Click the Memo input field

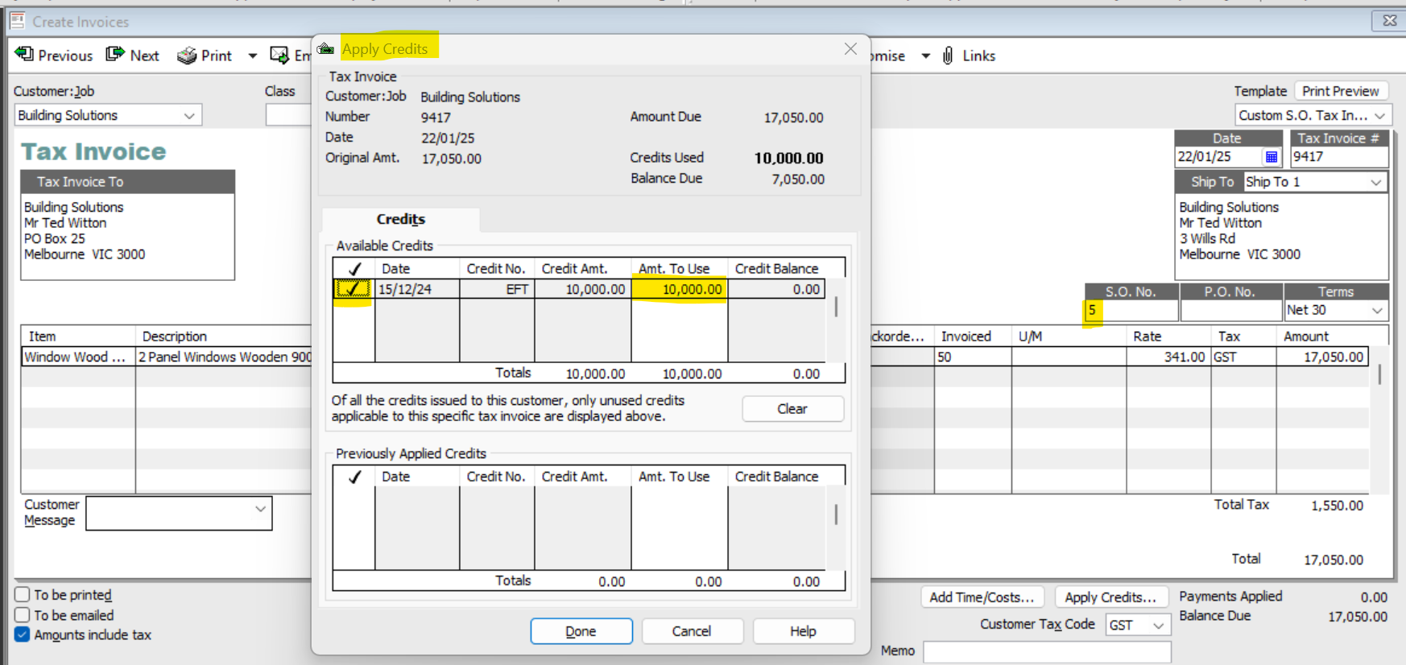click(1047, 651)
